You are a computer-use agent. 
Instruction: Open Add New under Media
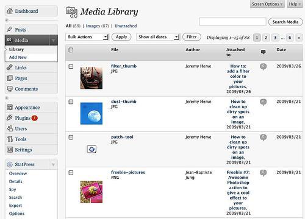pos(18,57)
